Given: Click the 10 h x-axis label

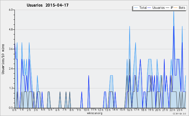Looking at the screenshot, I should point(86,110).
